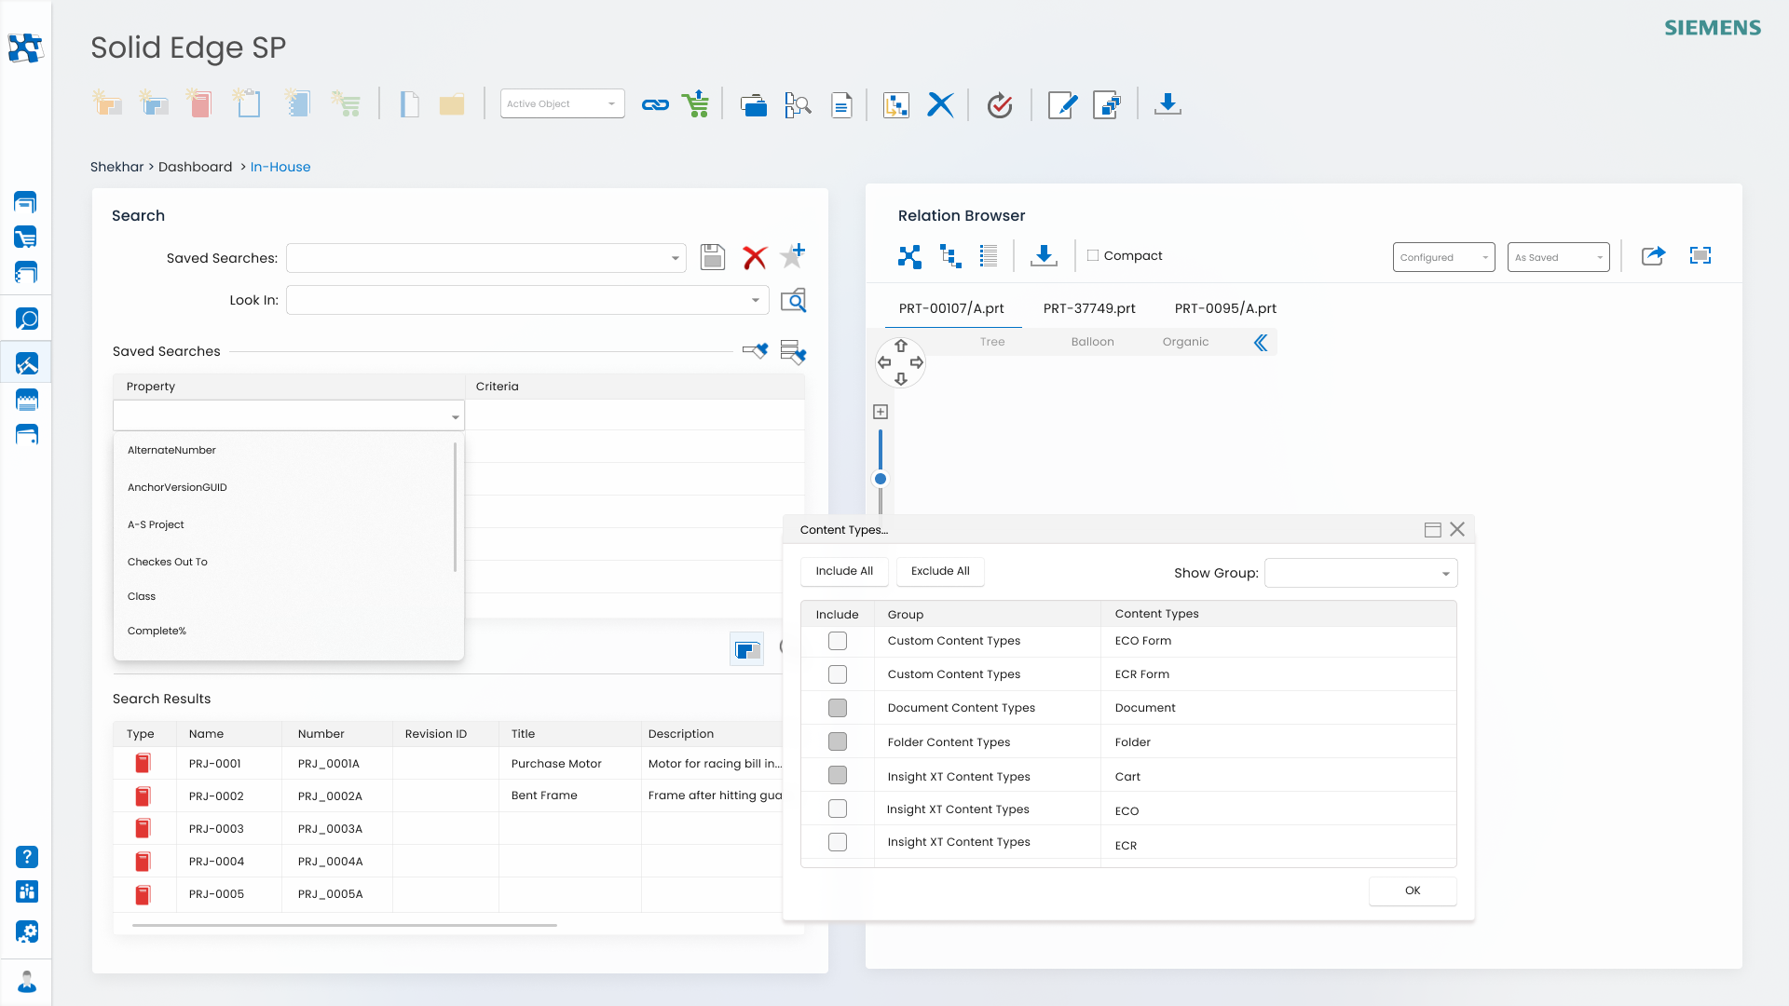Toggle Include checkbox for ECR row
The image size is (1789, 1006).
[x=838, y=842]
